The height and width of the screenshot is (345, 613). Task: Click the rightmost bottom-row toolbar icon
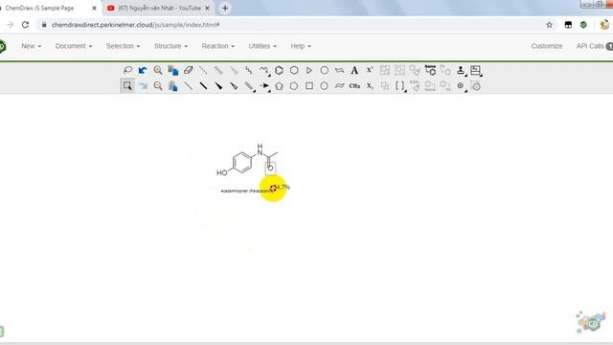(x=476, y=86)
